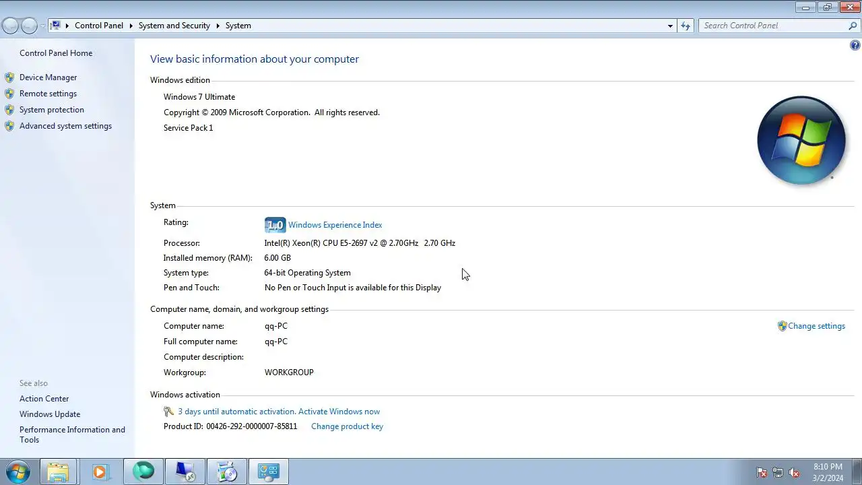Click the search magnifier icon

pyautogui.click(x=853, y=26)
